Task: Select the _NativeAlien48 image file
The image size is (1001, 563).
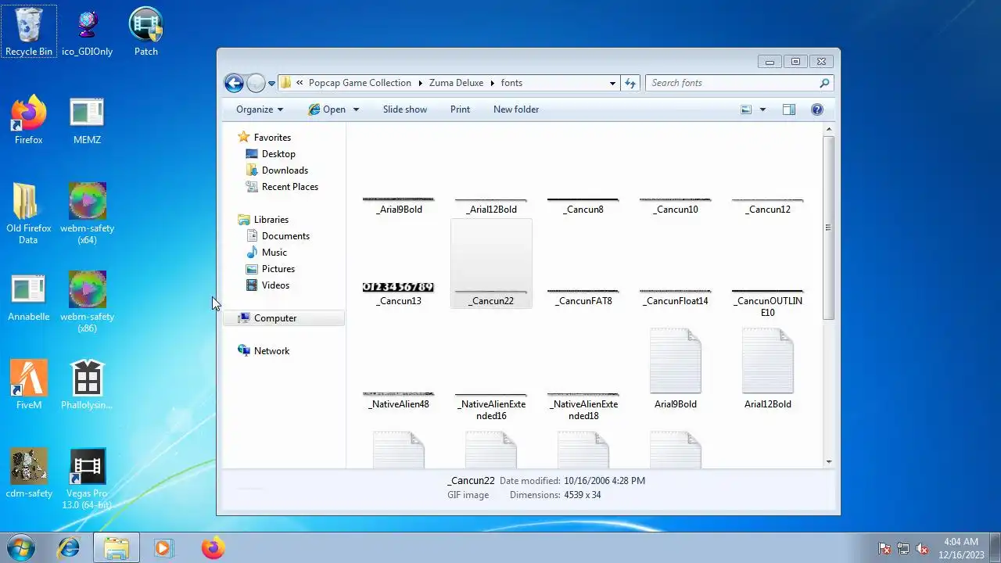Action: click(399, 400)
